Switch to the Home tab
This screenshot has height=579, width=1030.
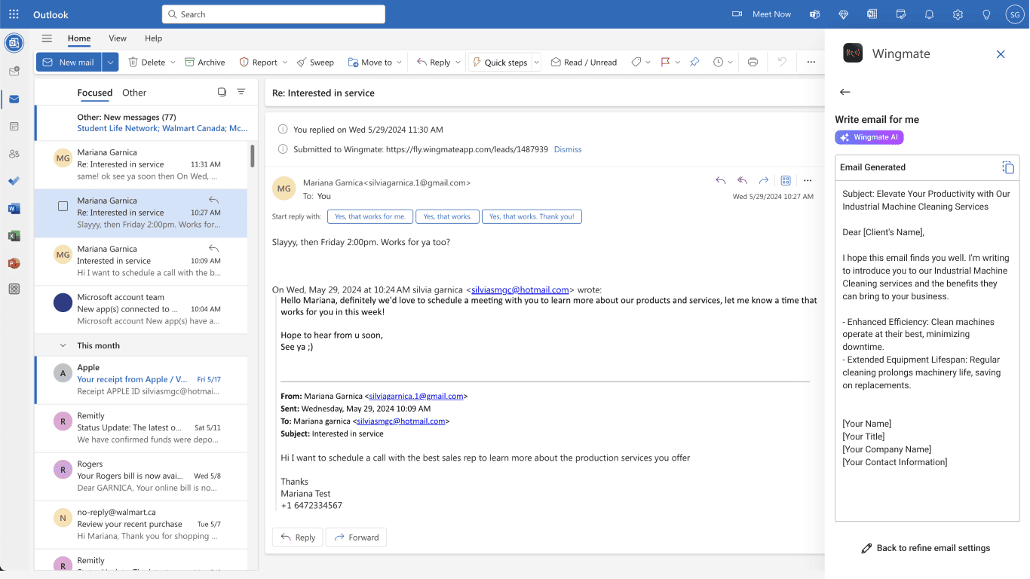coord(79,38)
